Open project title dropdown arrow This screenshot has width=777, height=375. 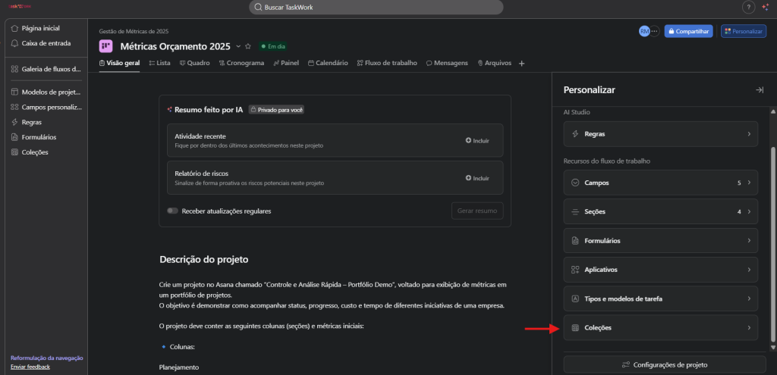tap(238, 46)
